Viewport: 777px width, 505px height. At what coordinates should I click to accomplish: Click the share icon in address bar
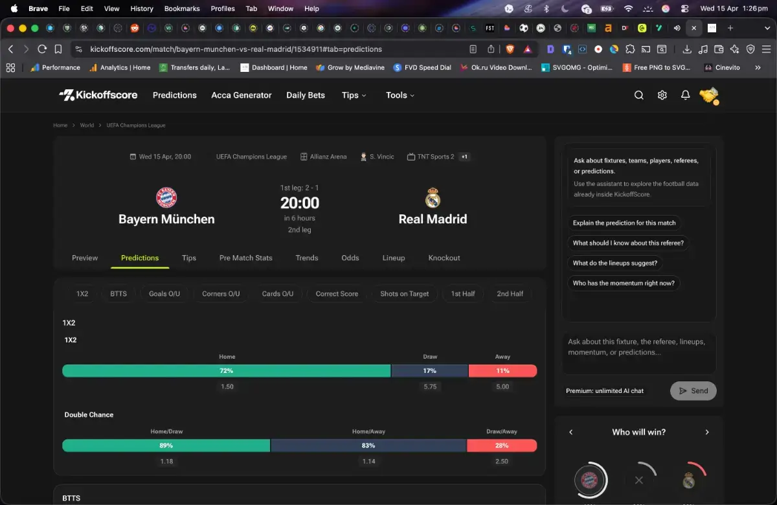click(x=491, y=49)
